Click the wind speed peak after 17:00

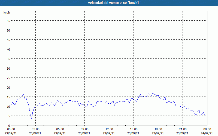153,93
